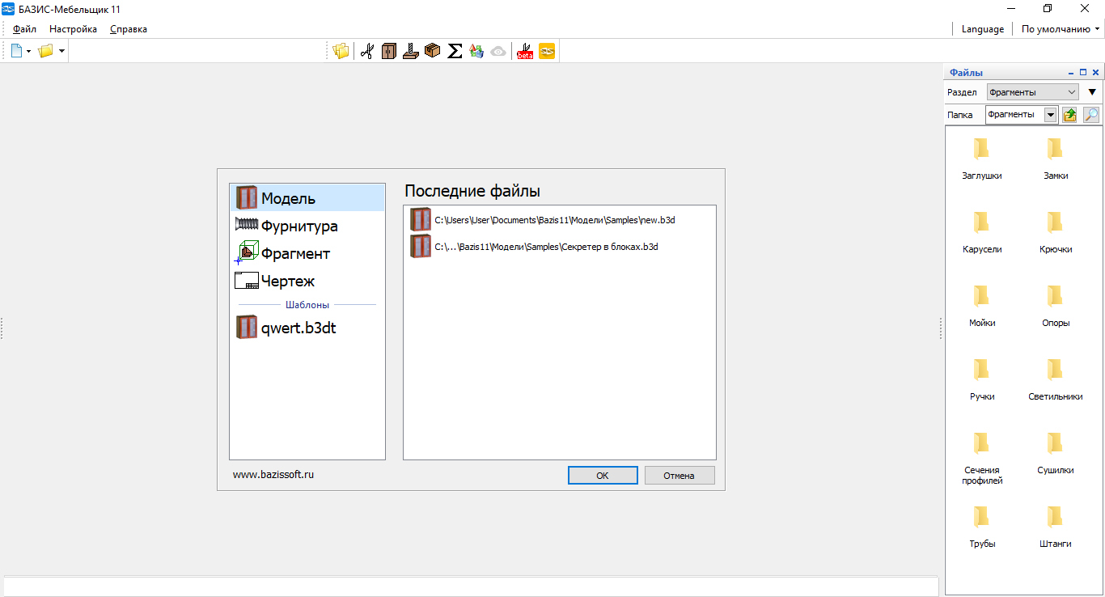The width and height of the screenshot is (1105, 597).
Task: Click the status bar input field at bottom
Action: click(x=471, y=586)
